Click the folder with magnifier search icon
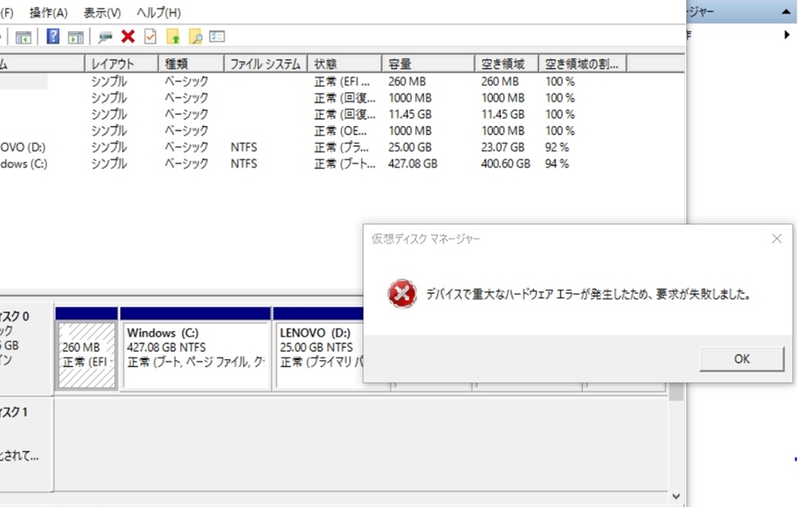The width and height of the screenshot is (802, 507). 195,37
